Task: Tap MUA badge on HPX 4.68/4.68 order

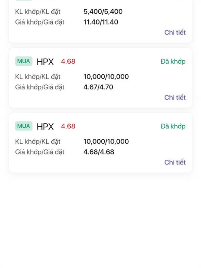Action: point(23,126)
